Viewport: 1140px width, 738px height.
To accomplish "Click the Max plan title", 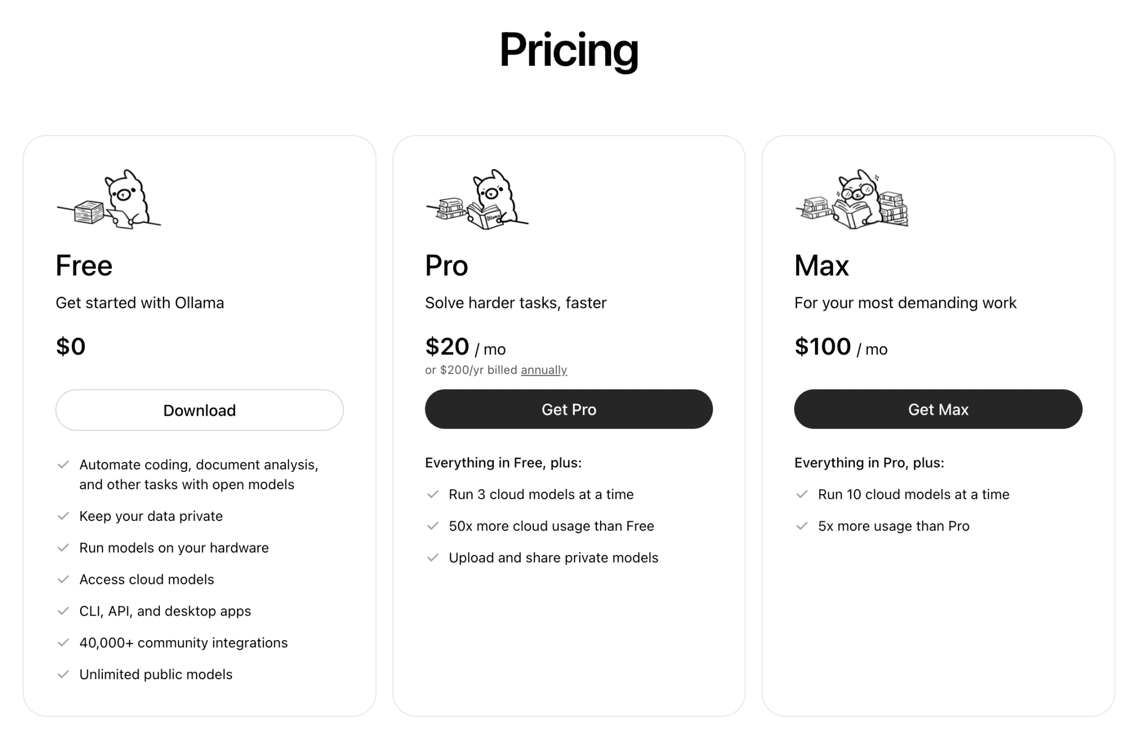I will point(821,265).
